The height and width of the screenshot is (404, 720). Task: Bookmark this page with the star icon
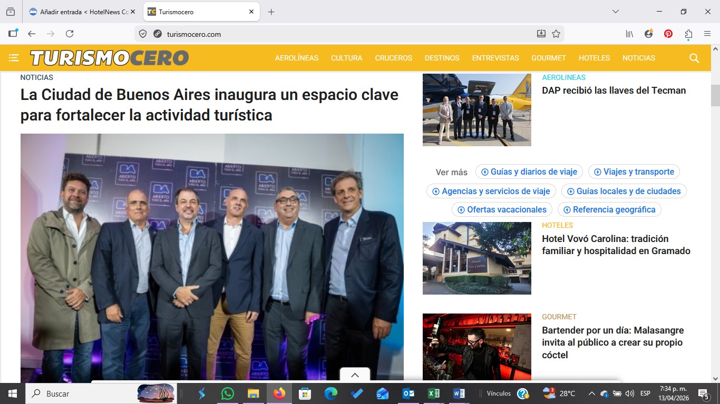pyautogui.click(x=556, y=33)
